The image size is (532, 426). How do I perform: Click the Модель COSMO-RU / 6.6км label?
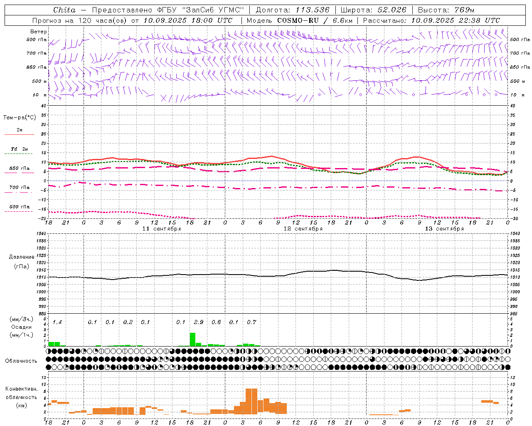pyautogui.click(x=300, y=20)
